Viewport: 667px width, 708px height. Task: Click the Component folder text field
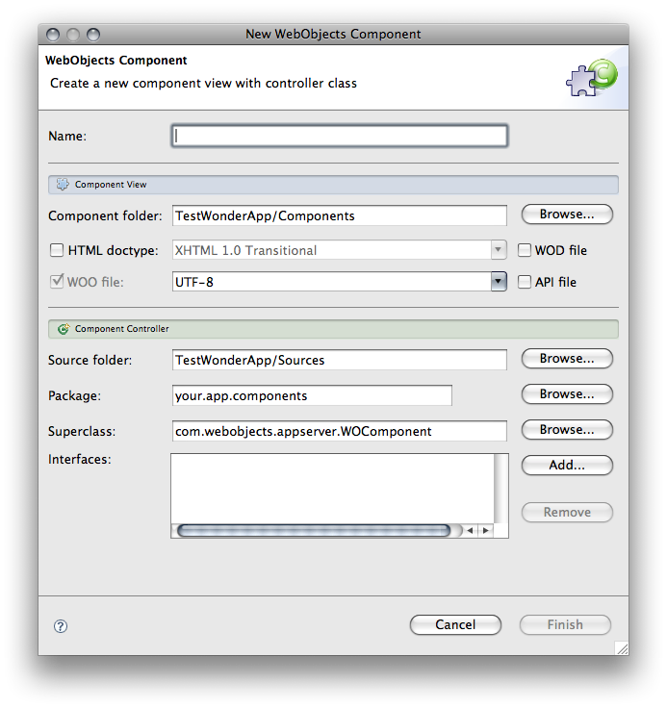coord(340,215)
